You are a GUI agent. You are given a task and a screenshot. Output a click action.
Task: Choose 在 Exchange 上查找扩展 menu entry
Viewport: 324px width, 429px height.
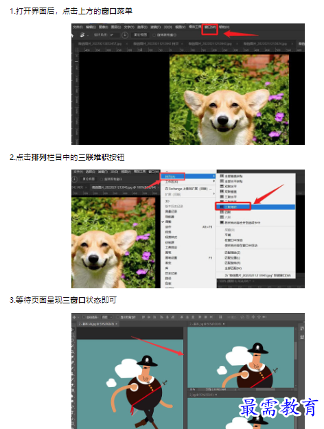[188, 189]
